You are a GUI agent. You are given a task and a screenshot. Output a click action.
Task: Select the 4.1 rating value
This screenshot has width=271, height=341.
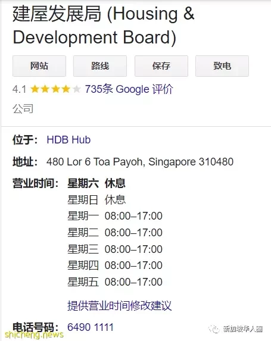click(19, 89)
